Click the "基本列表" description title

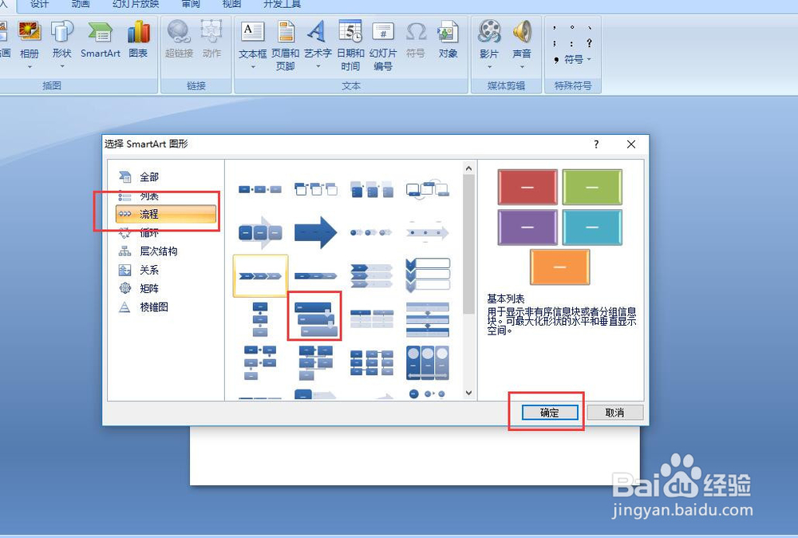tap(505, 299)
